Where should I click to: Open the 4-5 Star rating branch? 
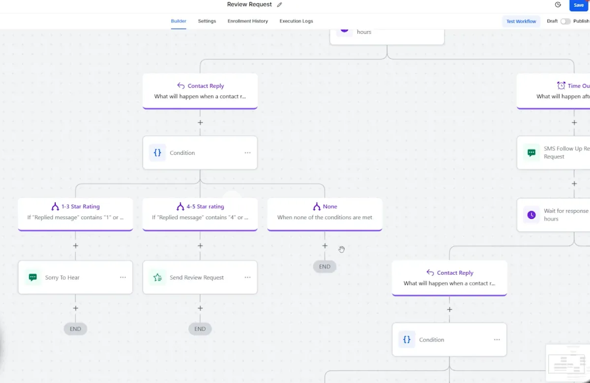click(x=200, y=214)
